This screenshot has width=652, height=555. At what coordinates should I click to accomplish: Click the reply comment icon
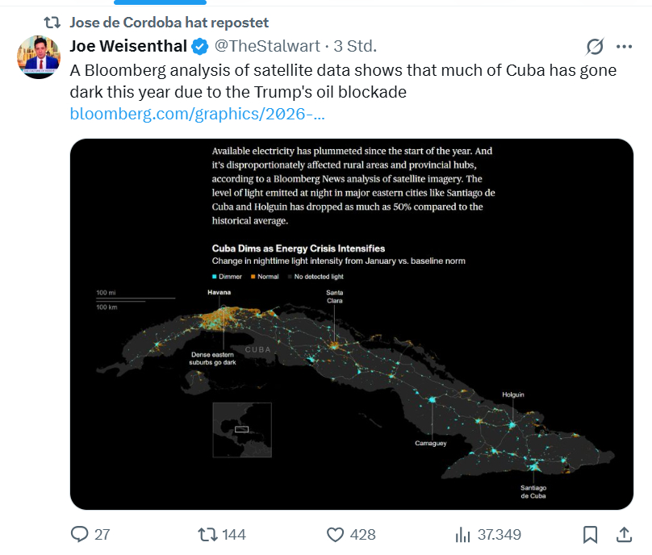tap(80, 534)
